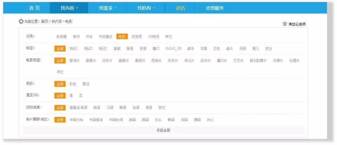Select 其它 in the 电影类型 row
The height and width of the screenshot is (145, 337).
(x=60, y=72)
